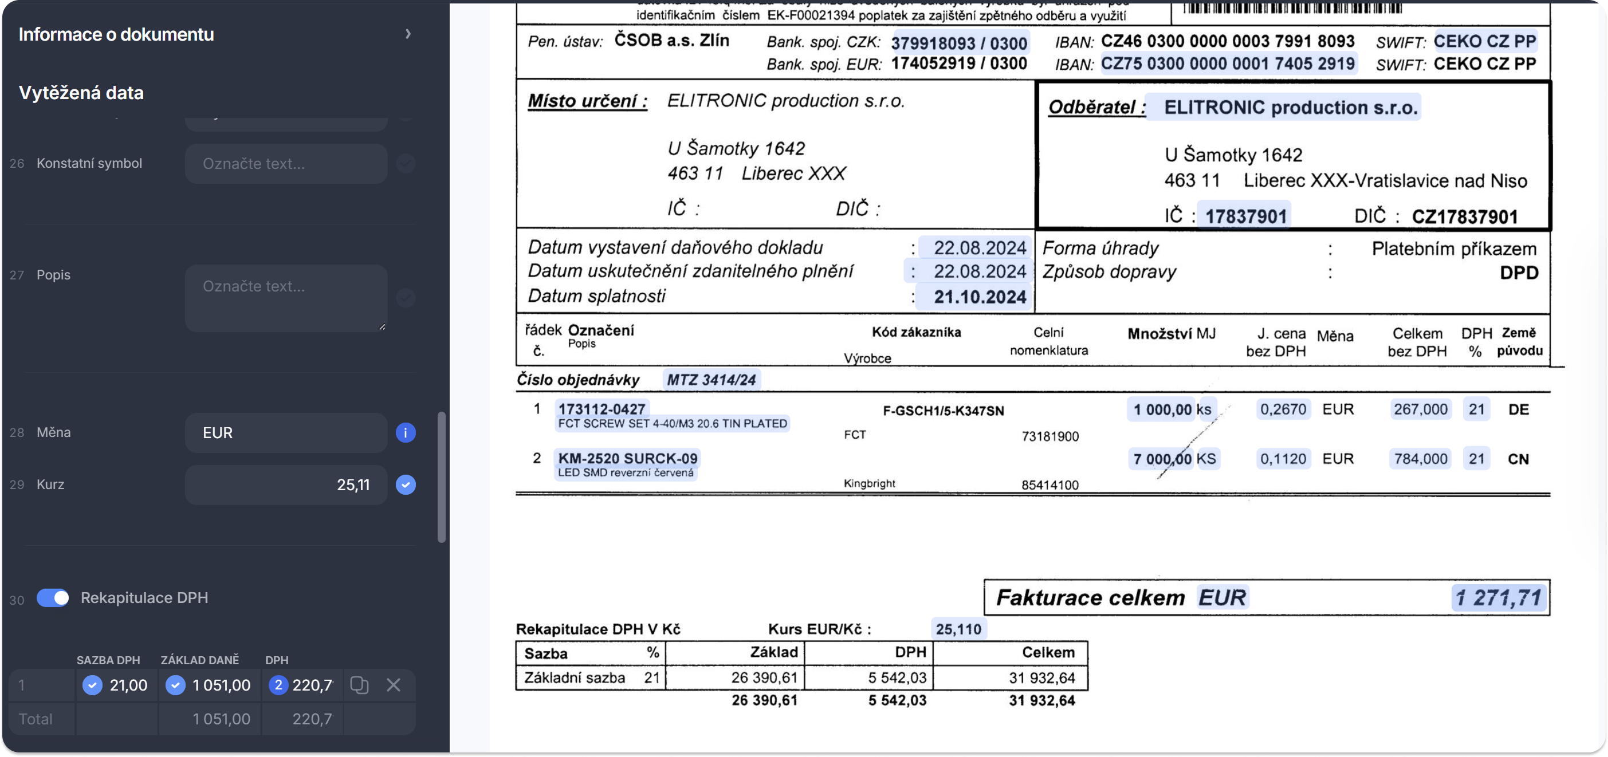Click highlighted order number MTZ 3414/24
Viewport: 1608px width, 757px height.
[x=711, y=380]
